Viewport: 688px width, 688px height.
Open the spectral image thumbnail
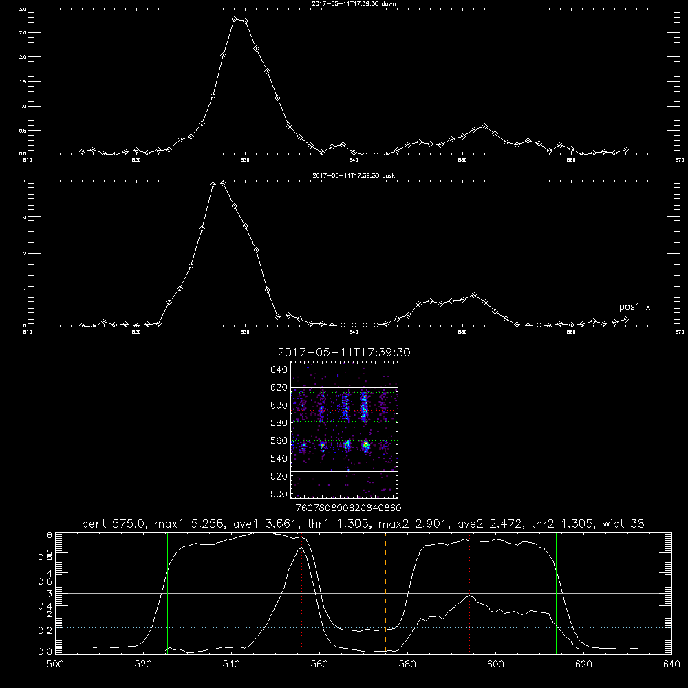click(x=345, y=429)
